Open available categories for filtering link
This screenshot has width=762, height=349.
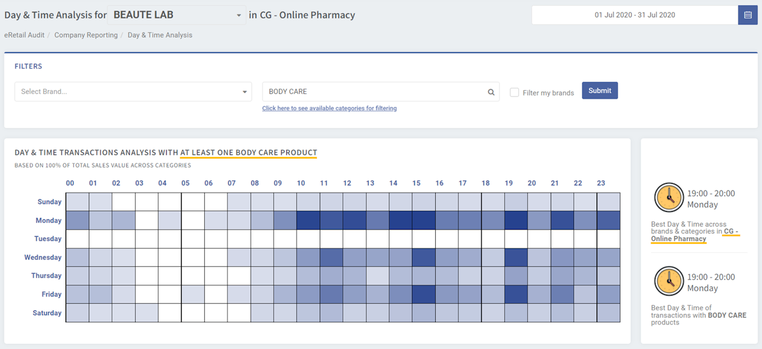point(329,108)
